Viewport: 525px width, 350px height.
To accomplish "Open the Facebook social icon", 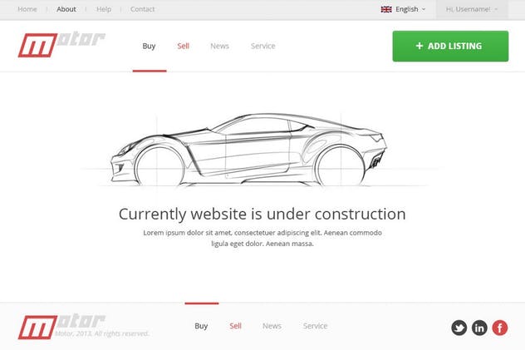I will coord(500,328).
